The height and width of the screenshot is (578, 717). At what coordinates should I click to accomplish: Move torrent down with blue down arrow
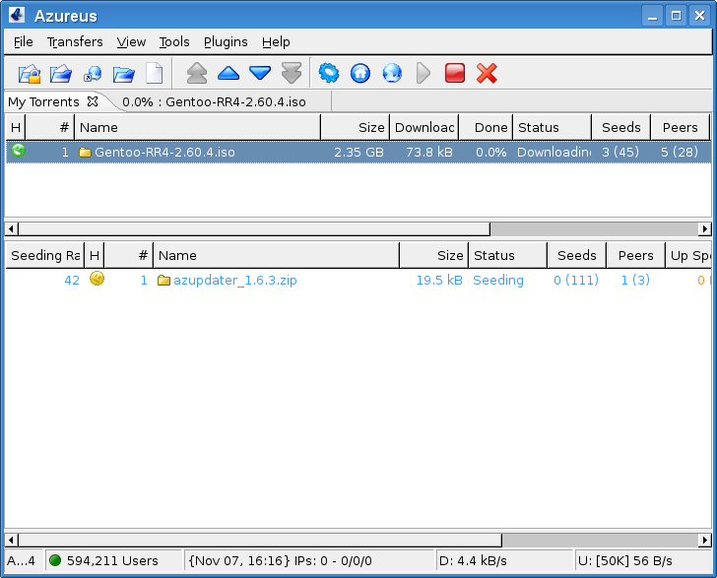point(260,73)
